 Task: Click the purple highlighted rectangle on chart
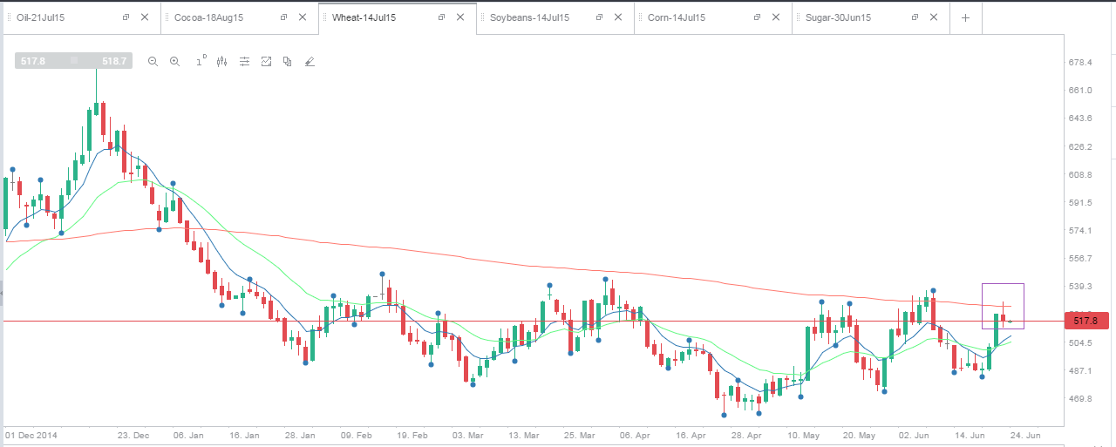1003,306
